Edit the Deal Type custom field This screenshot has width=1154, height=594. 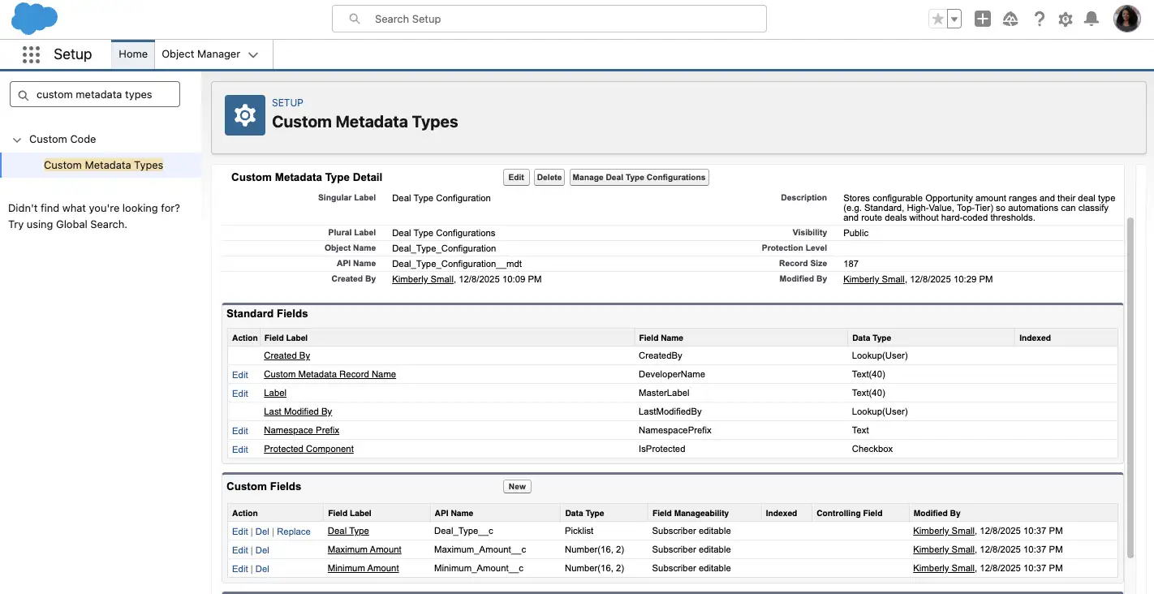click(240, 532)
